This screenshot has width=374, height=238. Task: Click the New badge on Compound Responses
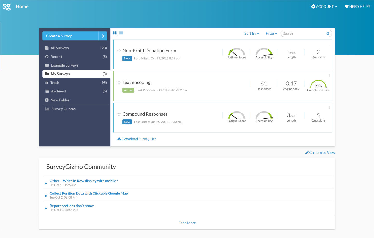(x=127, y=122)
